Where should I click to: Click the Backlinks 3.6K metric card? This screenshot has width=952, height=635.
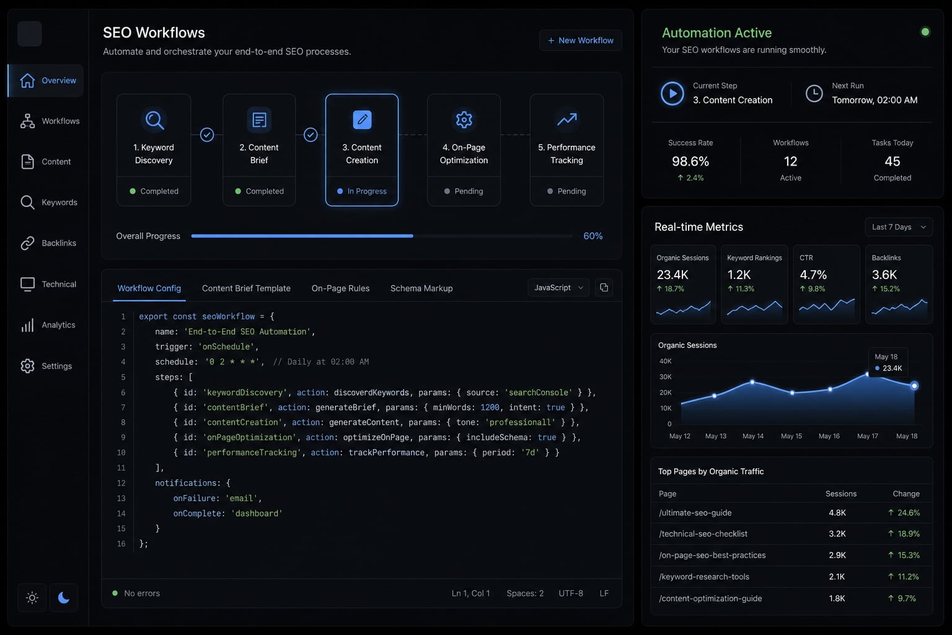click(x=899, y=285)
